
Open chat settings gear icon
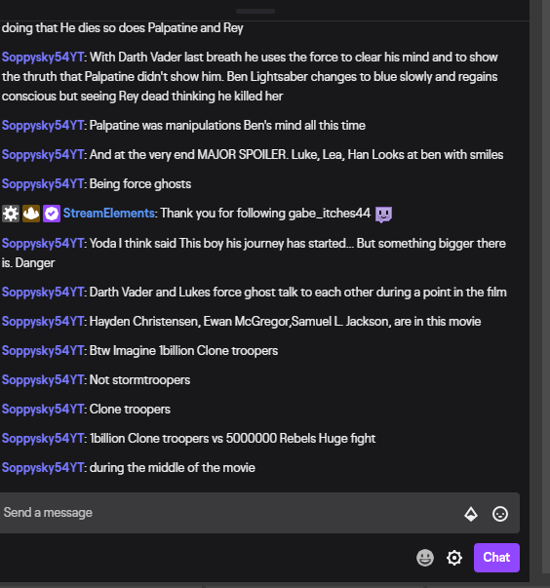point(454,558)
